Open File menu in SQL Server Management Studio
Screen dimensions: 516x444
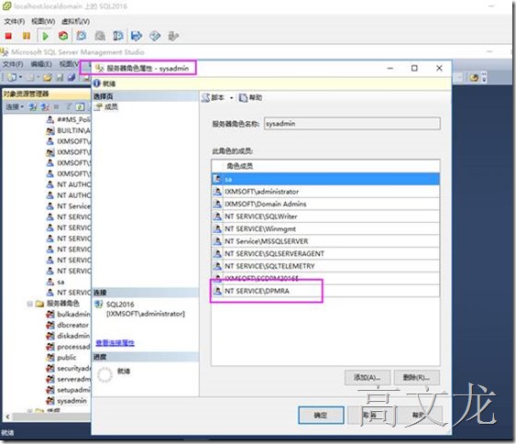(13, 64)
